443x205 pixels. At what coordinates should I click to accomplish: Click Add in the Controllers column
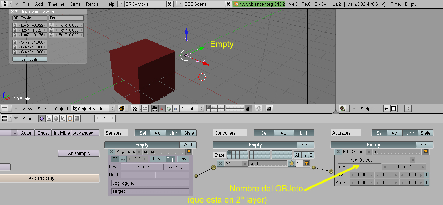(305, 145)
